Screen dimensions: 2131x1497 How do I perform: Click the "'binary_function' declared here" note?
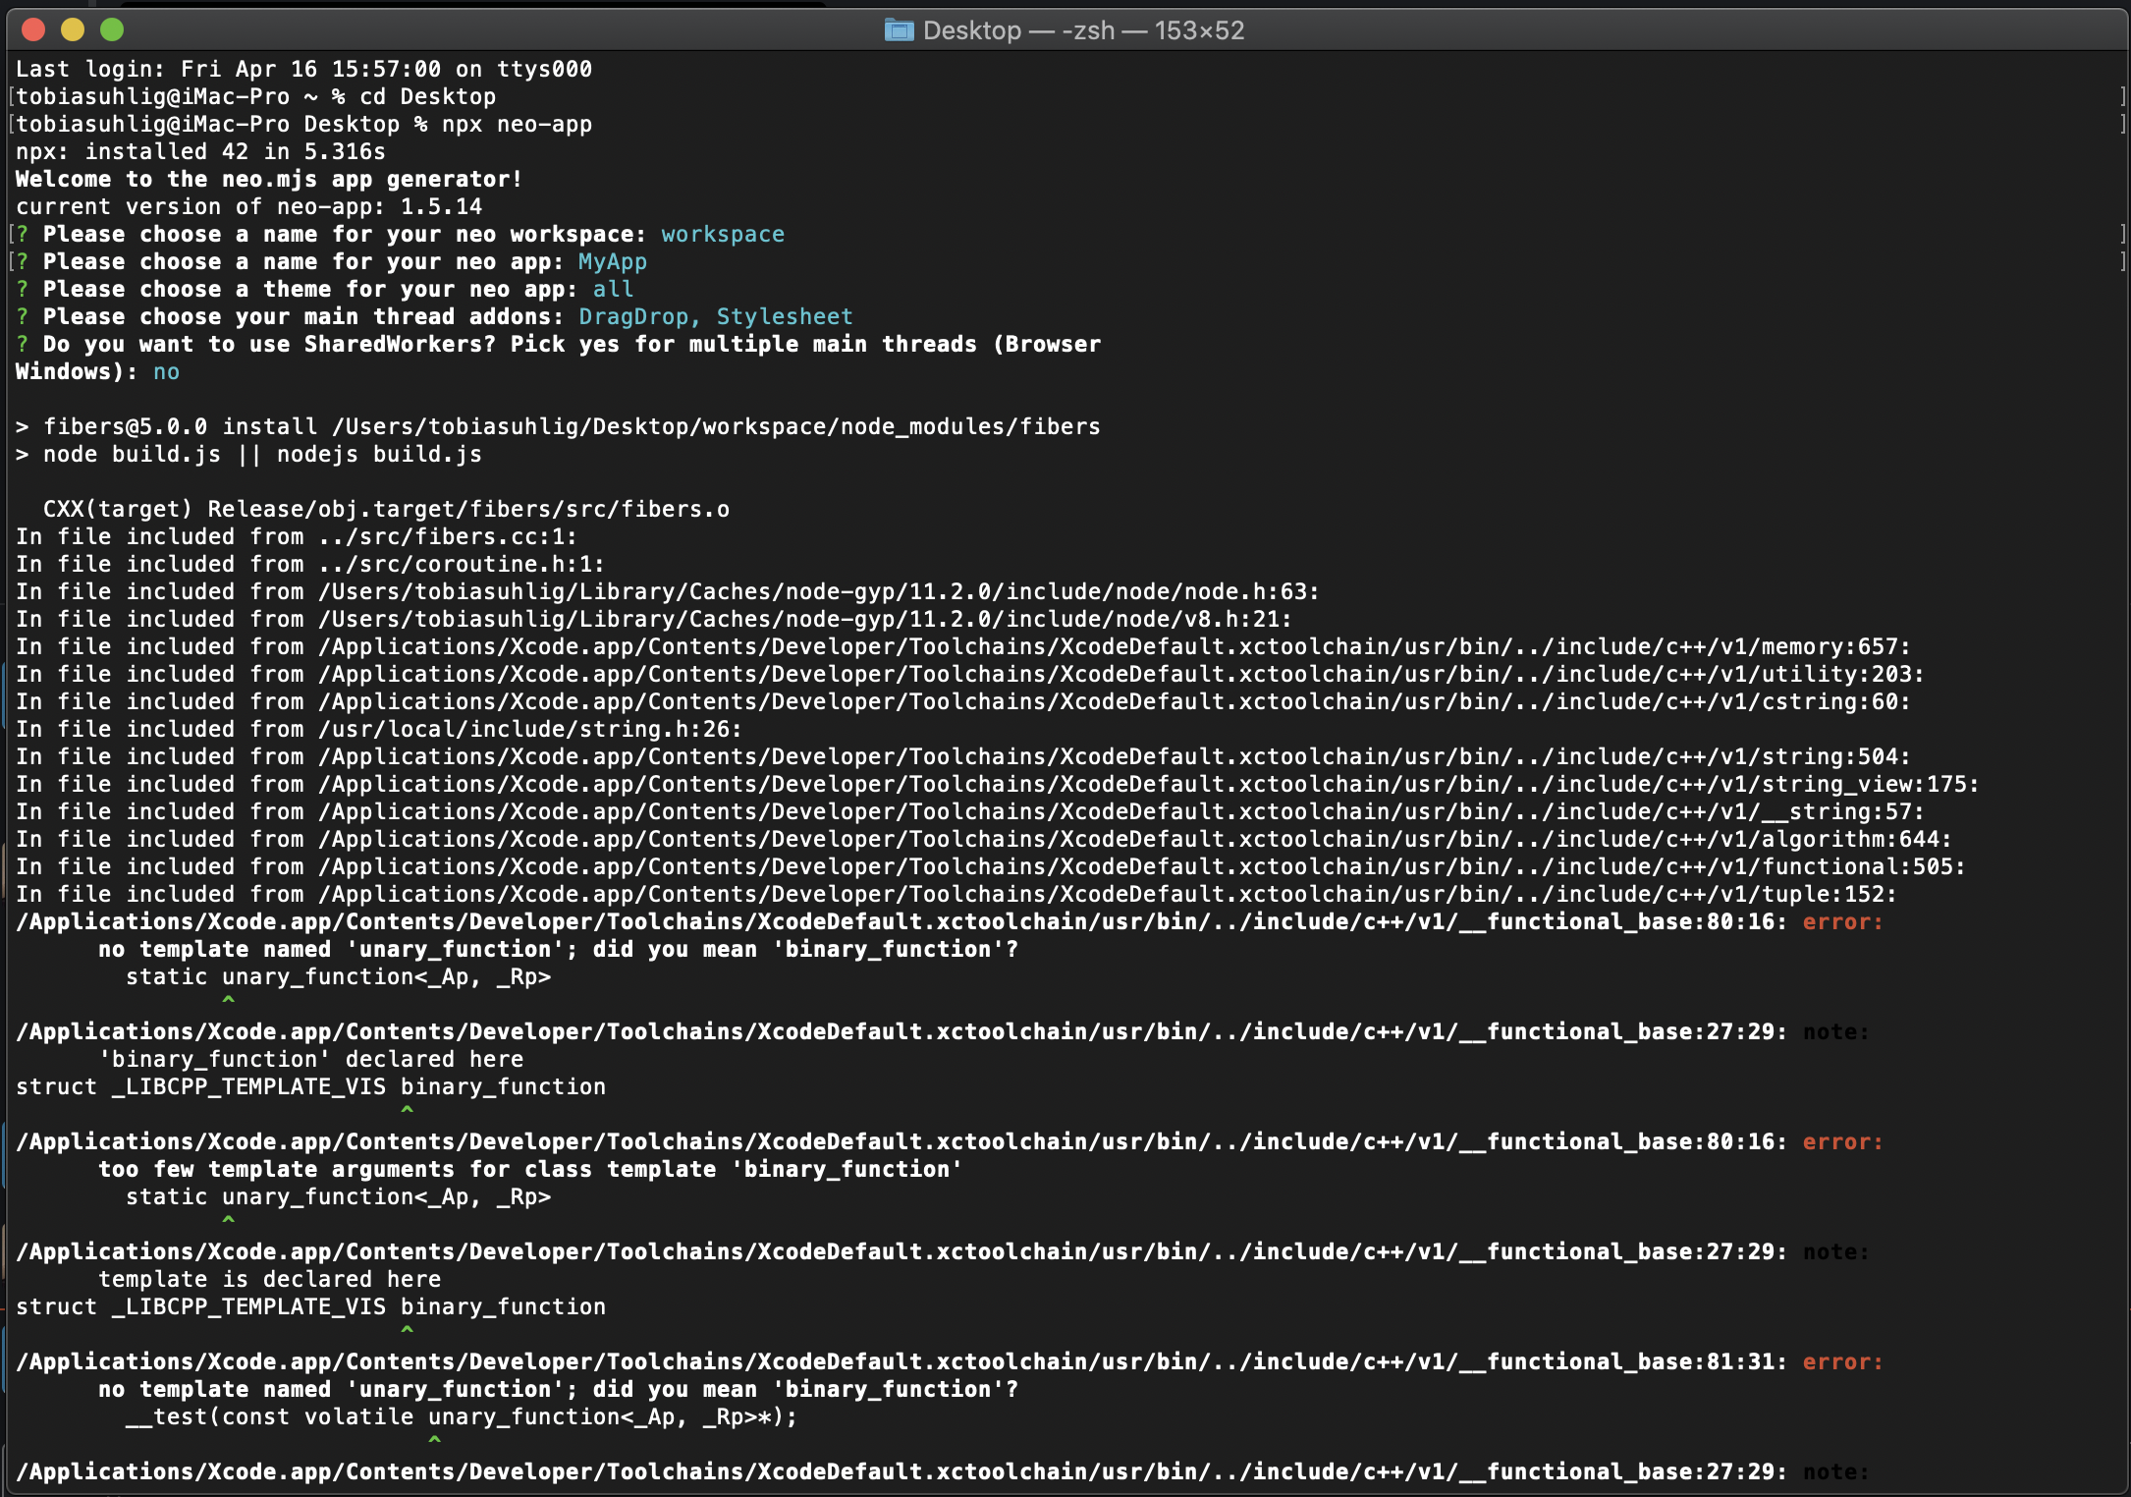(x=310, y=1059)
